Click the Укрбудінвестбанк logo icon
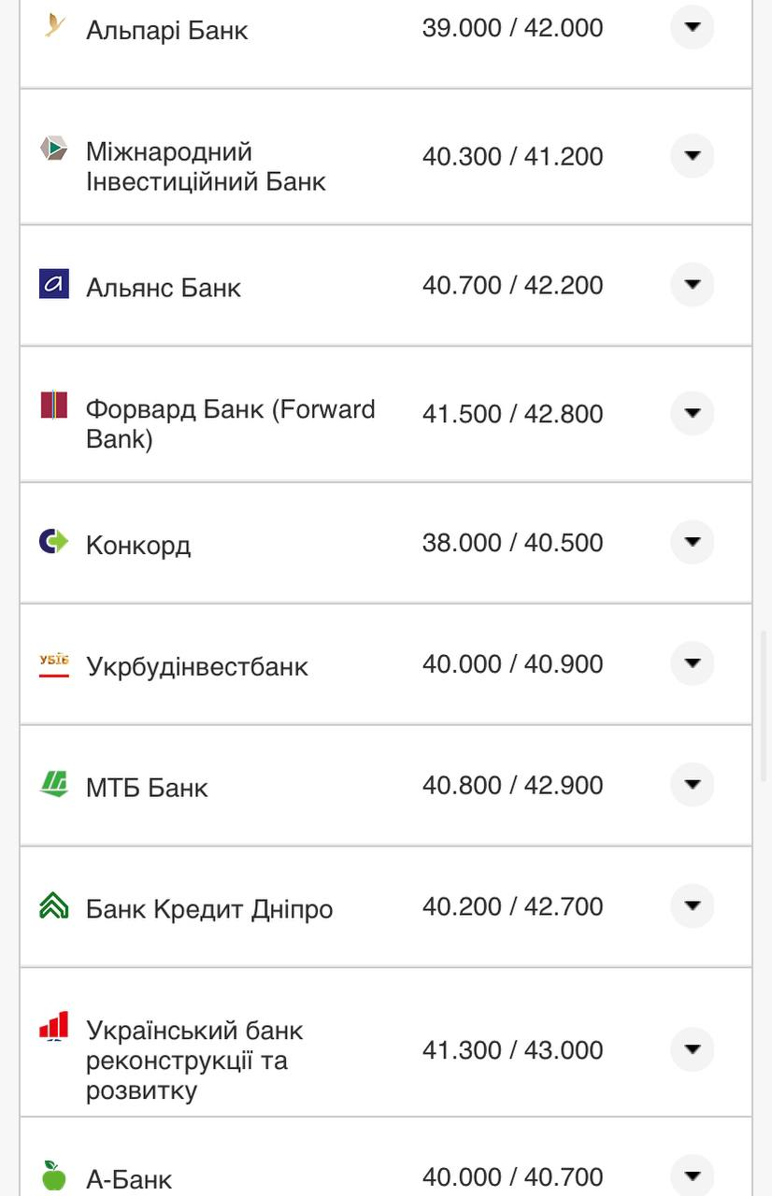The height and width of the screenshot is (1196, 772). coord(54,664)
